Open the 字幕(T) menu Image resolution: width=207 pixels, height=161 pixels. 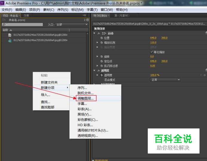point(92,10)
